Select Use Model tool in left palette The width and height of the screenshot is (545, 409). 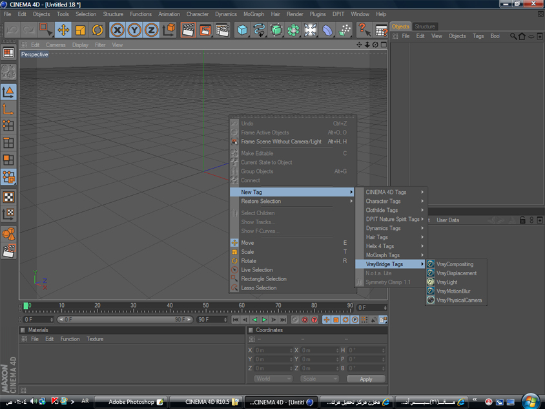point(8,92)
